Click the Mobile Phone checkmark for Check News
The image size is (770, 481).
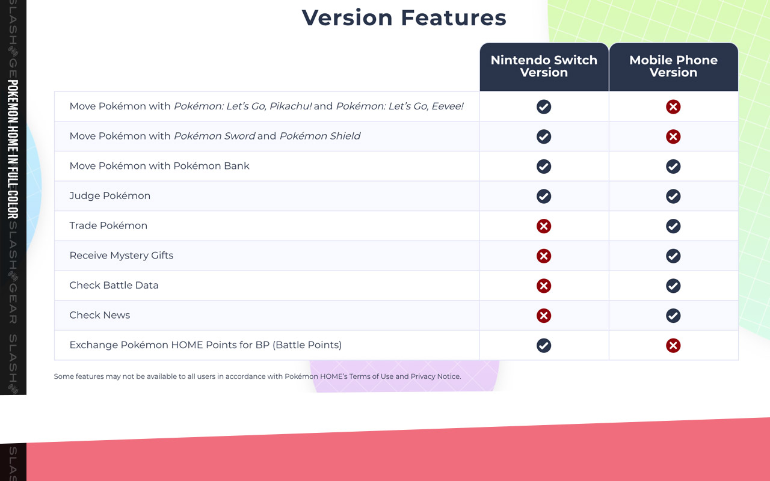673,316
